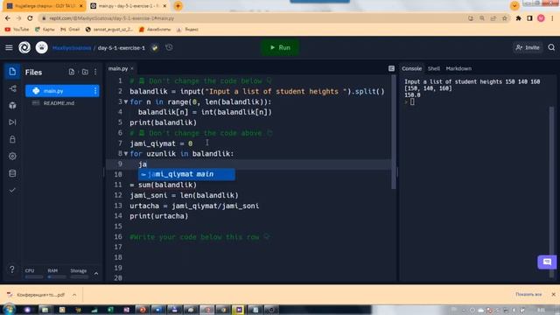Click the Replit logo icon

[x=24, y=47]
